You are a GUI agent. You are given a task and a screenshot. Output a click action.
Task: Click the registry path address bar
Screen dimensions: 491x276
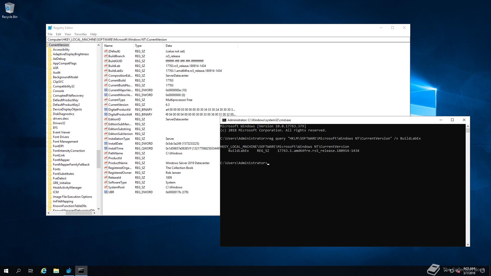tap(228, 40)
